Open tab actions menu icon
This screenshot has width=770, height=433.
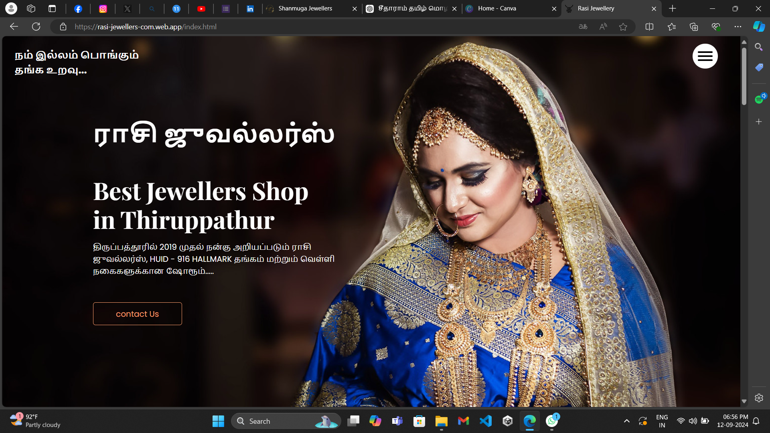[x=52, y=8]
